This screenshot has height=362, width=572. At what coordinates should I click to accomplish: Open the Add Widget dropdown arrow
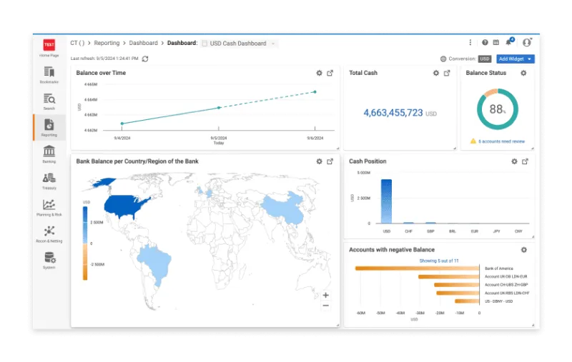[x=529, y=59]
